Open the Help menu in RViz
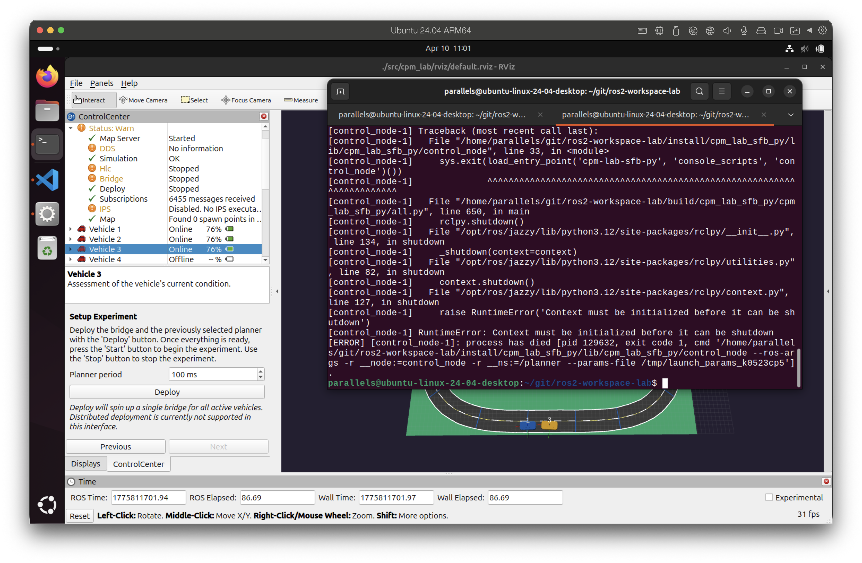Image resolution: width=862 pixels, height=563 pixels. click(x=129, y=83)
